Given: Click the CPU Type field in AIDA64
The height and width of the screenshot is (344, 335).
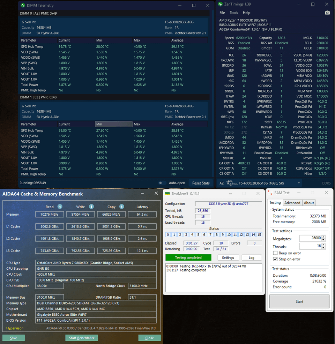Looking at the screenshot, I should point(96,263).
